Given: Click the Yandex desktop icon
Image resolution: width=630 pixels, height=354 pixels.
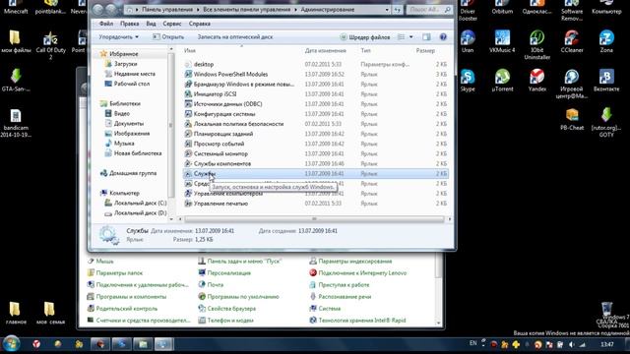Looking at the screenshot, I should (x=537, y=81).
